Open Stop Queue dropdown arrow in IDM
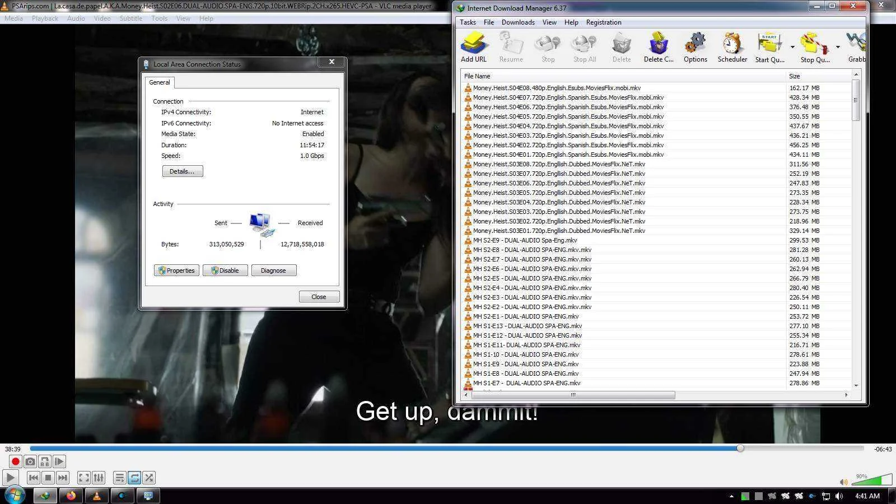Image resolution: width=896 pixels, height=504 pixels. (838, 47)
